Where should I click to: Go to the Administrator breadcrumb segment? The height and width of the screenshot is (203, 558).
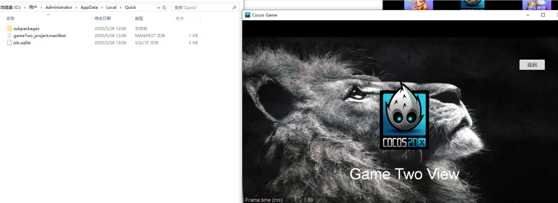tap(59, 7)
